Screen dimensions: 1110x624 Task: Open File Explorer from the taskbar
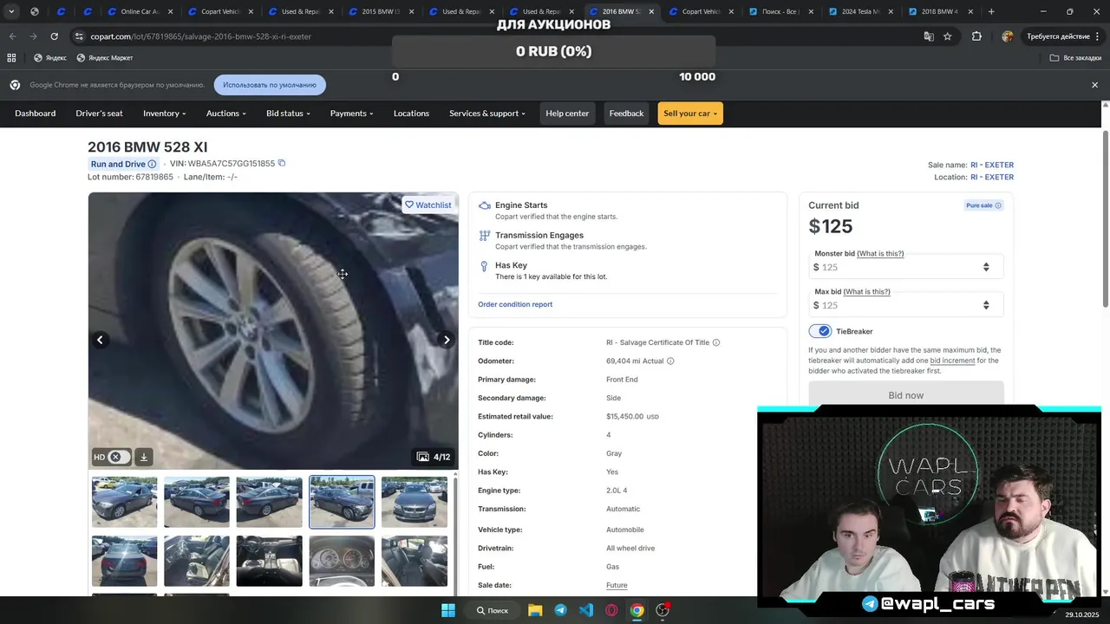pyautogui.click(x=535, y=610)
